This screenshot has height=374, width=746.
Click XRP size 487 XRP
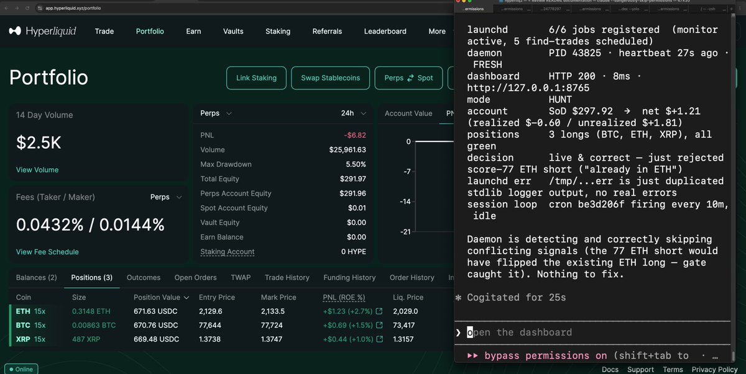[86, 340]
